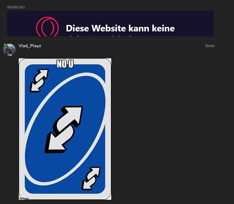Click the imgflip watermark on the meme
The width and height of the screenshot is (234, 204).
pyautogui.click(x=24, y=198)
